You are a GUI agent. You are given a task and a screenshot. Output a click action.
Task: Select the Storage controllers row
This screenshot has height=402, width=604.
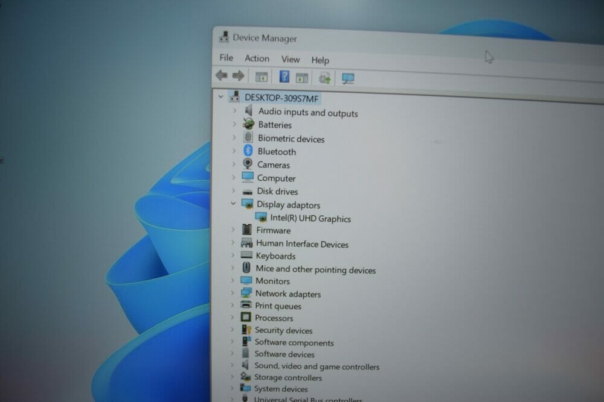[x=288, y=377]
